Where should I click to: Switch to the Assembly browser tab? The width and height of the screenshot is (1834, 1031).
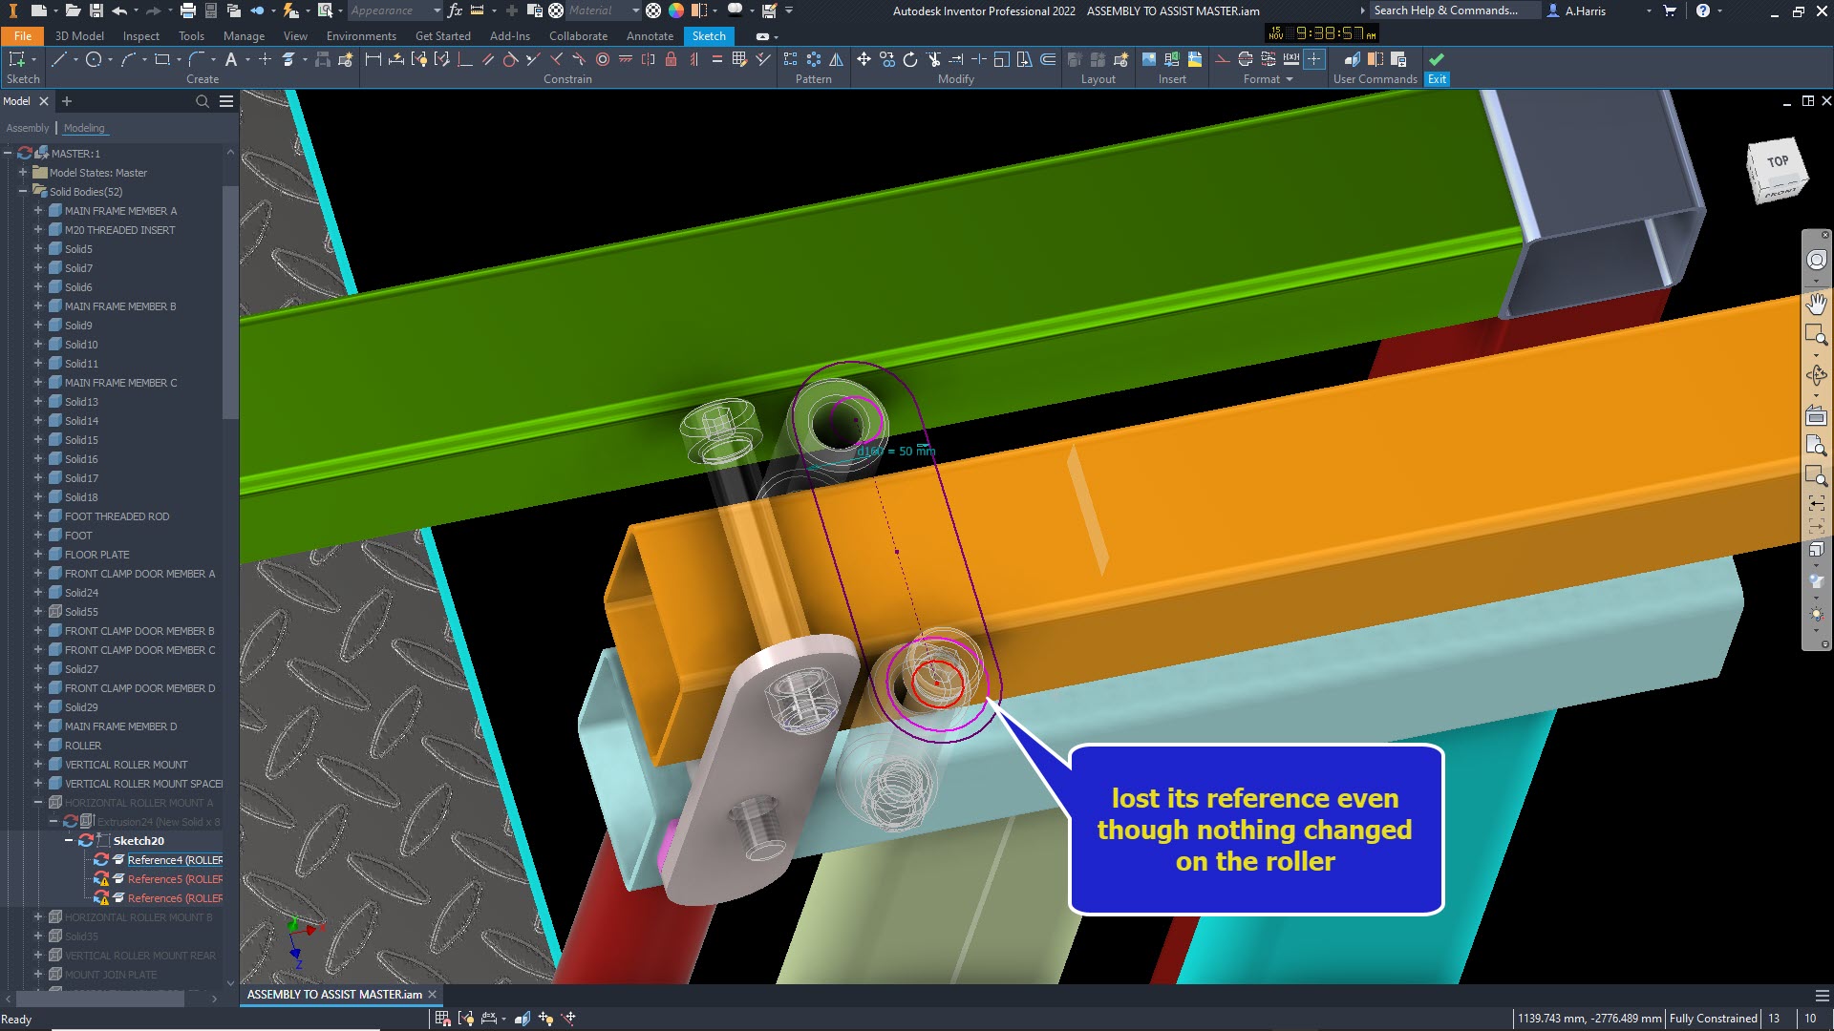(28, 128)
